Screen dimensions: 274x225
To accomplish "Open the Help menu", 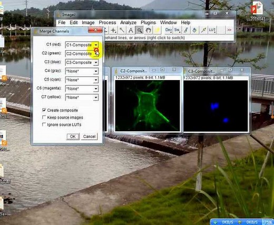I will pos(185,23).
